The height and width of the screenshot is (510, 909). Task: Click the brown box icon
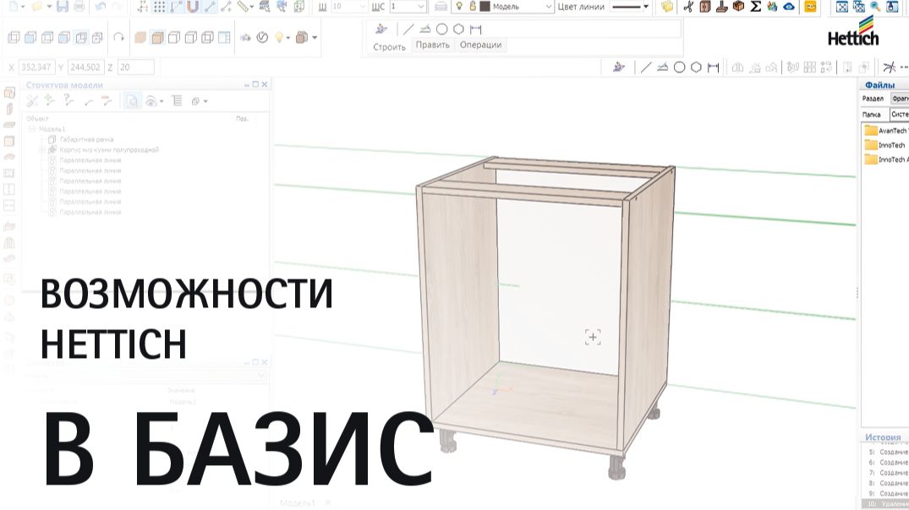738,7
